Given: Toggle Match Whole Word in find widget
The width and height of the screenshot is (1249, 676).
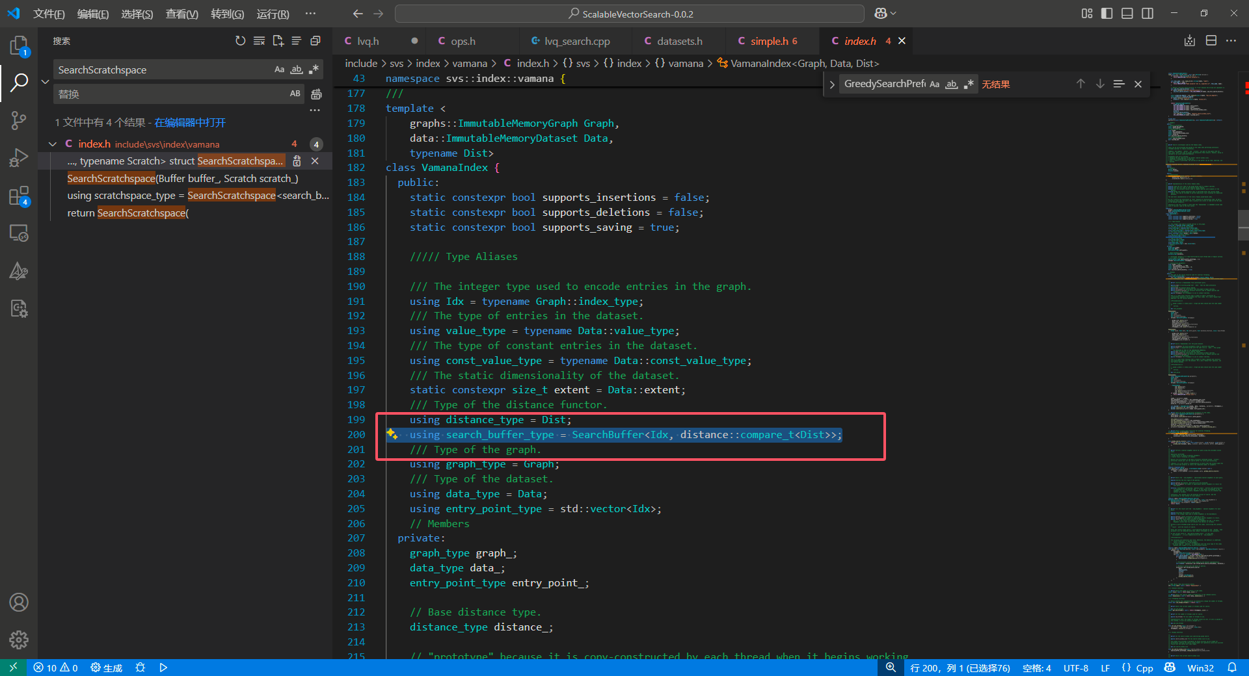Looking at the screenshot, I should 951,84.
